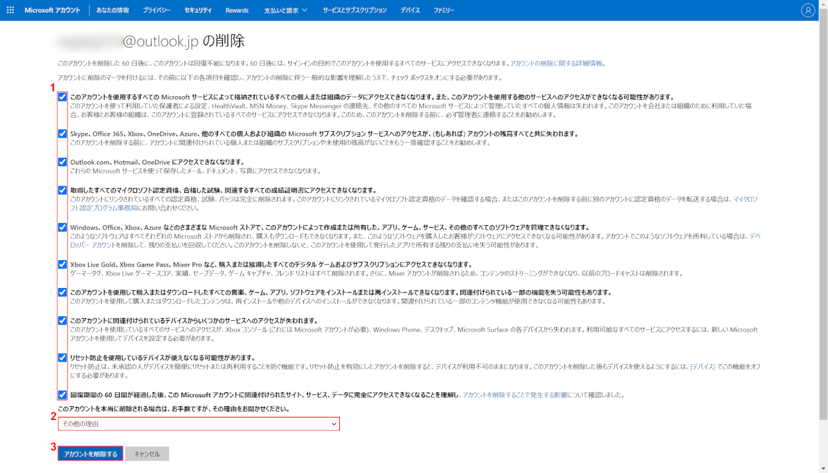Click the scrollbar up arrow
828x473 pixels.
(823, 4)
